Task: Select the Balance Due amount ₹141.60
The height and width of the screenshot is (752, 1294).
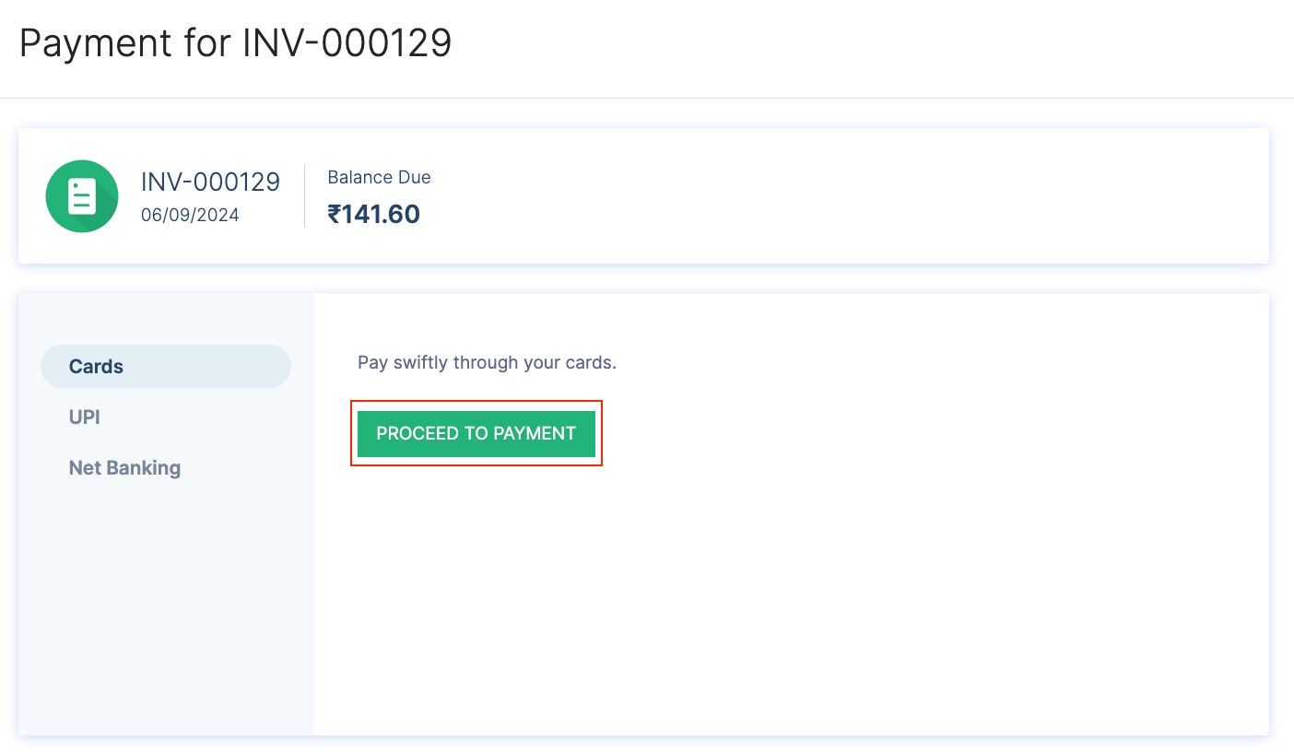Action: (x=374, y=213)
